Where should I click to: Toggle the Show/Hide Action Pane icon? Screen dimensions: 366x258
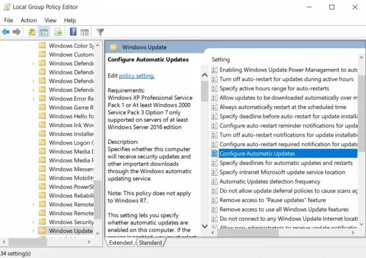pyautogui.click(x=85, y=32)
